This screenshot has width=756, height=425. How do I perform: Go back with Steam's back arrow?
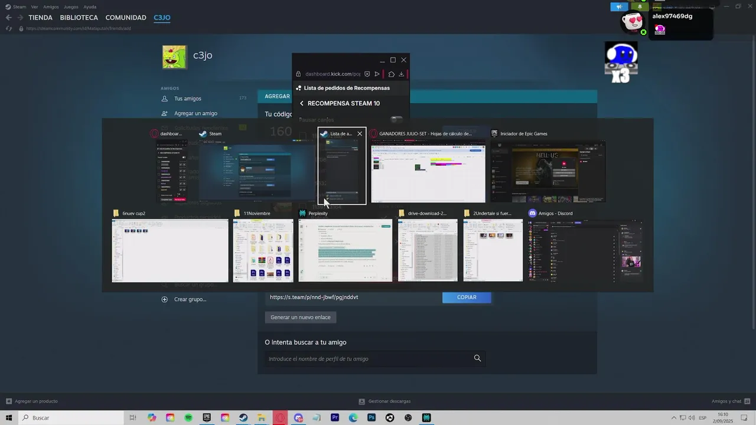click(x=8, y=18)
